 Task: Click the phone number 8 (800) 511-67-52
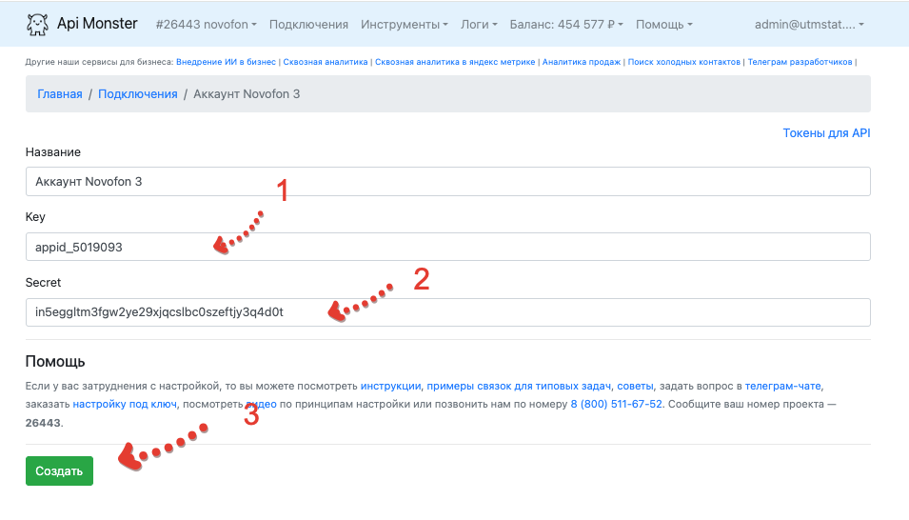pyautogui.click(x=616, y=404)
